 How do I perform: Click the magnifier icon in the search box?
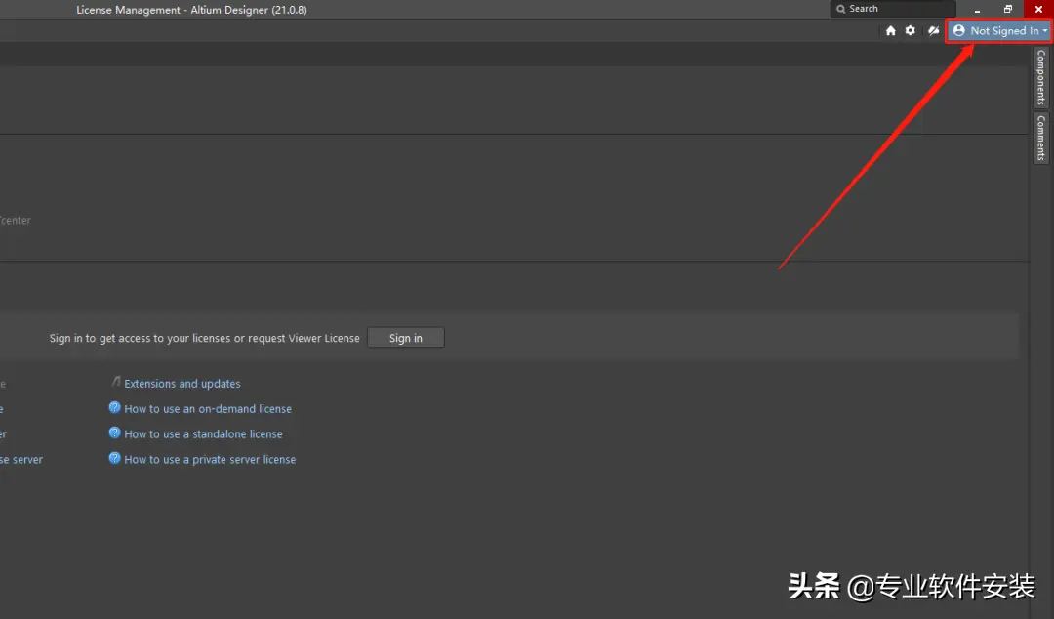pos(840,9)
